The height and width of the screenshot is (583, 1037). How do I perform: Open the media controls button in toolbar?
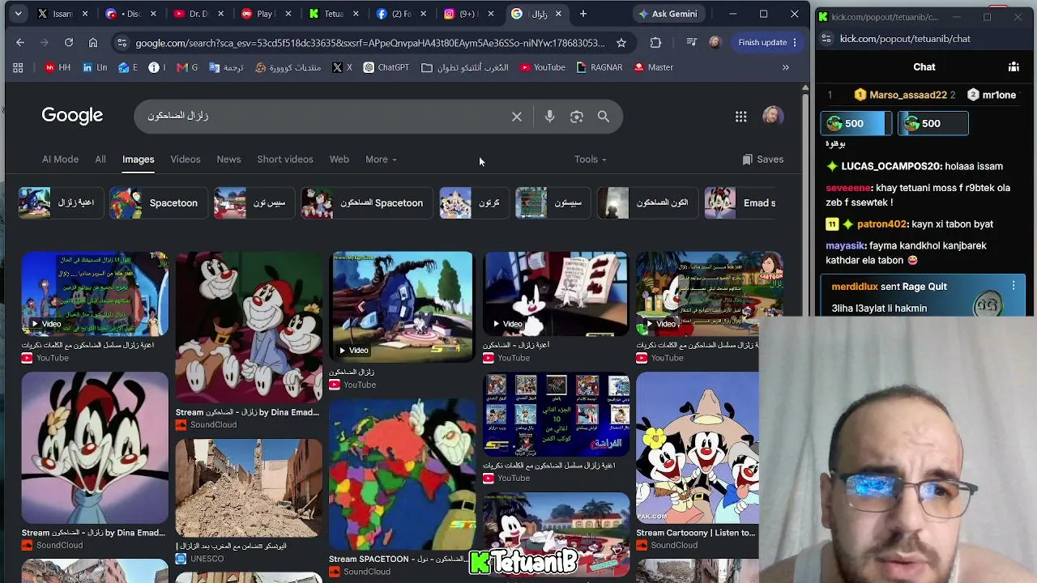click(x=691, y=42)
